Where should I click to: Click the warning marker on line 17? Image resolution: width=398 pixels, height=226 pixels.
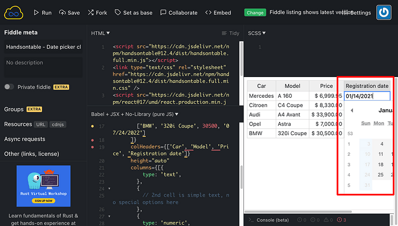[92, 126]
